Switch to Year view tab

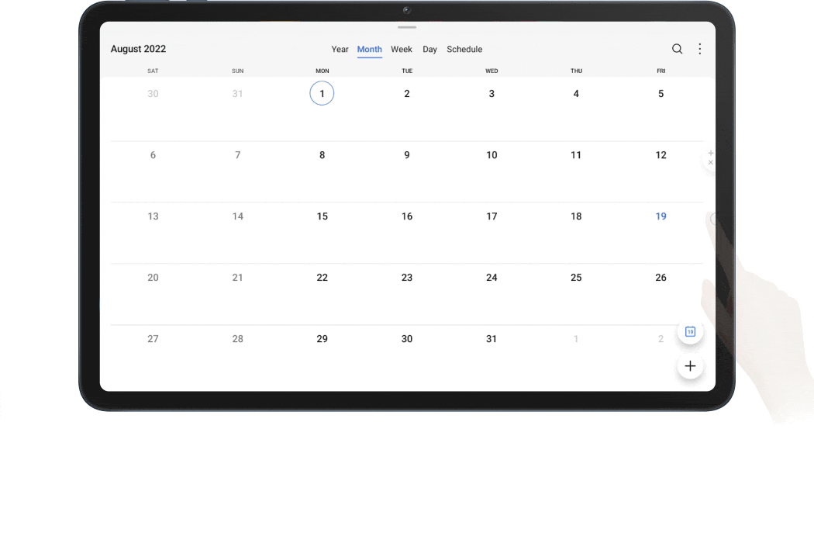tap(340, 50)
